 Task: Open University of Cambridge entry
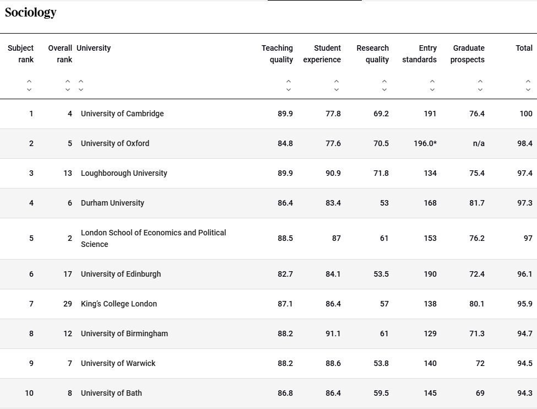coord(122,114)
